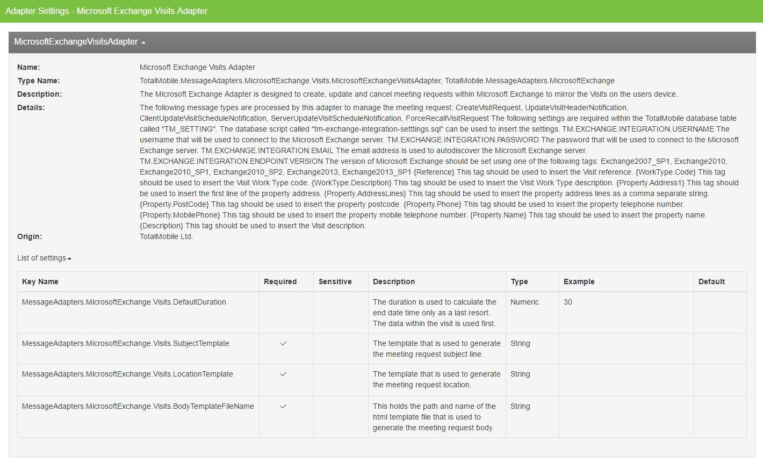Viewport: 763px width, 462px height.
Task: Click the Required checkmark for SubjectTemplate
Action: click(283, 343)
